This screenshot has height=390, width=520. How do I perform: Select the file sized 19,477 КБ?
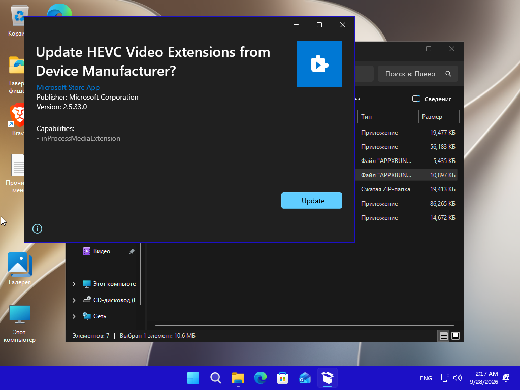(406, 133)
